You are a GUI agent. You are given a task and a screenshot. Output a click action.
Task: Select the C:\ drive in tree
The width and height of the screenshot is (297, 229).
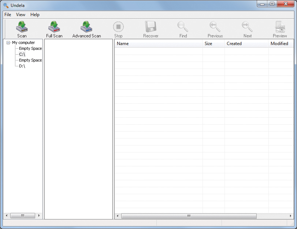(x=22, y=54)
